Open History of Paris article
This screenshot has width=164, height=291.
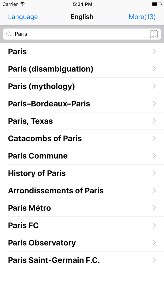[x=82, y=173]
